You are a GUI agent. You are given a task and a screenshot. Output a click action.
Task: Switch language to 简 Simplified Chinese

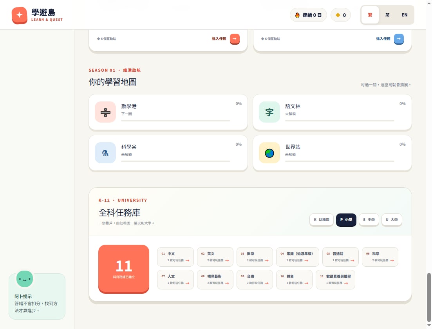click(x=387, y=15)
